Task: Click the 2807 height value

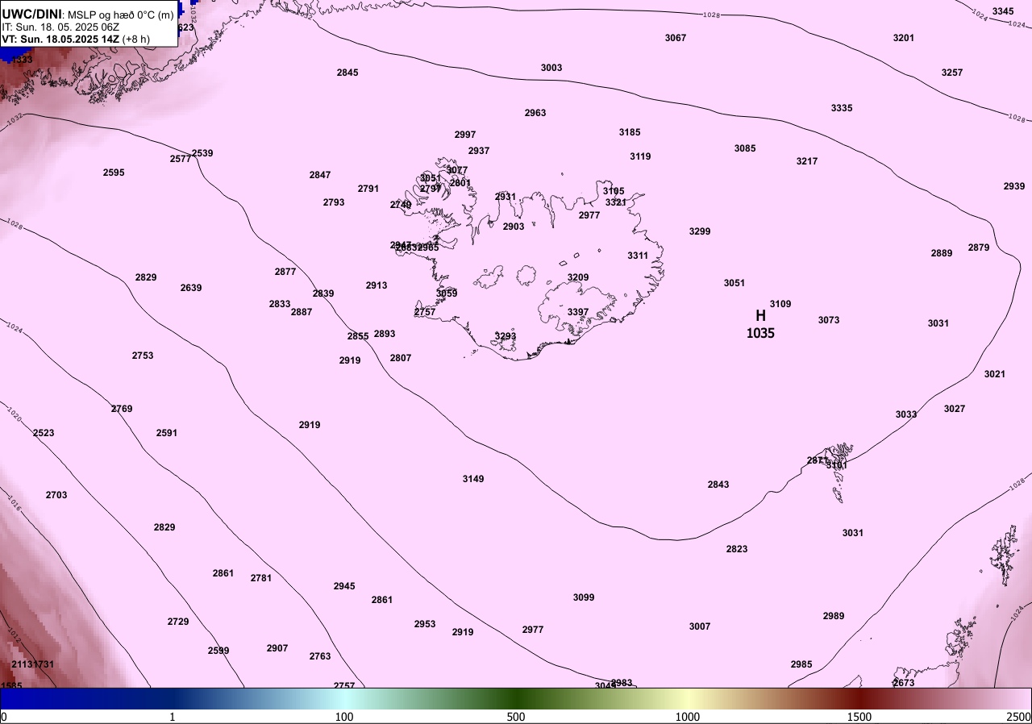Action: (401, 358)
